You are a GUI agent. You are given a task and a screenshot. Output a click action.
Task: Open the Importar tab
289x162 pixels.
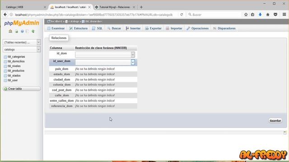174,28
